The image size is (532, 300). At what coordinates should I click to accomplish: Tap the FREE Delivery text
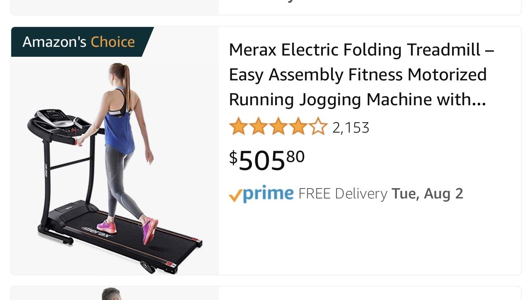pyautogui.click(x=343, y=194)
